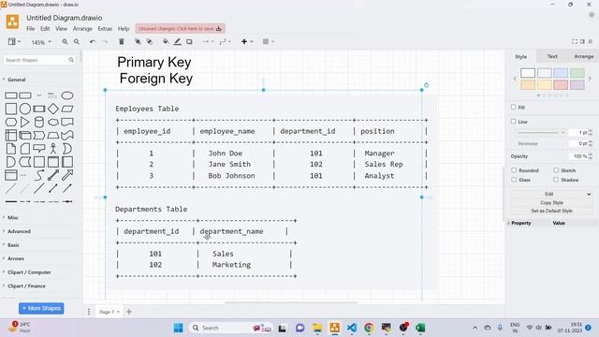Select the curved S connector shape
599x337 pixels.
(39, 175)
